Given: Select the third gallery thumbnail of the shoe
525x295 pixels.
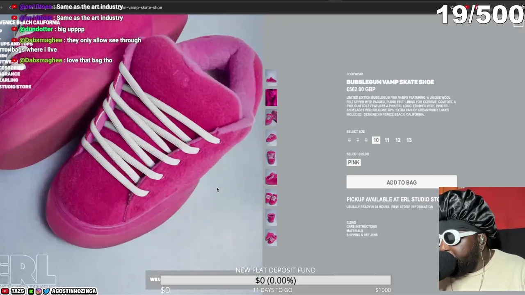Looking at the screenshot, I should click(x=271, y=118).
